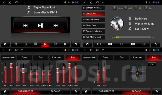Select last source radio button after USB
Image resolution: width=162 pixels, height=95 pixels.
point(146,8)
